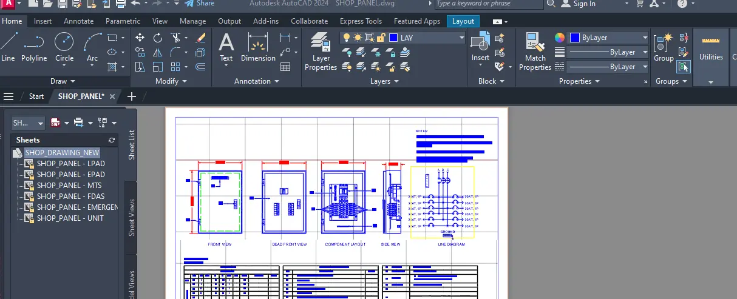The width and height of the screenshot is (737, 299).
Task: Click Sign In
Action: [579, 4]
